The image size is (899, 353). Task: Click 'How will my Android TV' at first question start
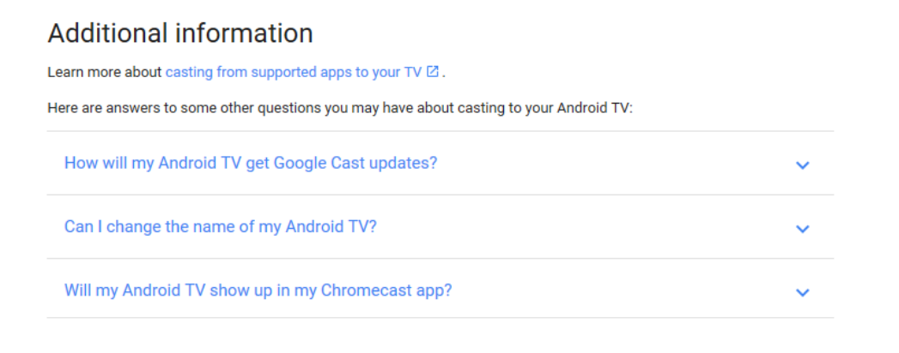point(153,163)
